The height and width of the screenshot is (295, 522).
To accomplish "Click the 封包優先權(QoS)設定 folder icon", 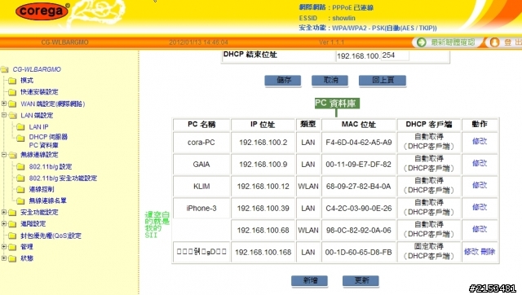I will (x=12, y=236).
